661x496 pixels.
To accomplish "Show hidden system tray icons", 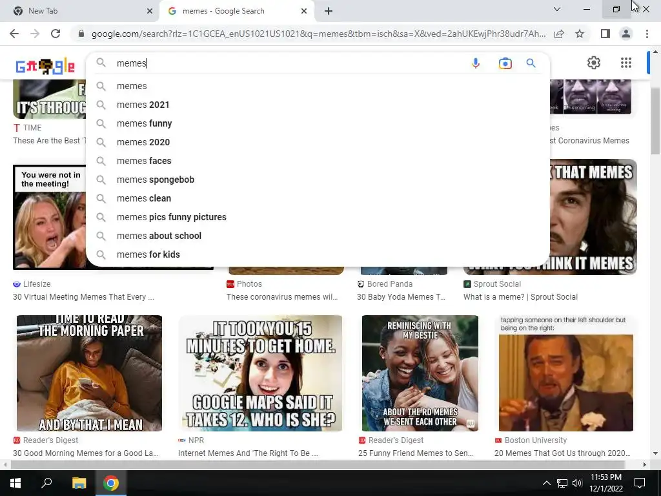I will pyautogui.click(x=546, y=483).
